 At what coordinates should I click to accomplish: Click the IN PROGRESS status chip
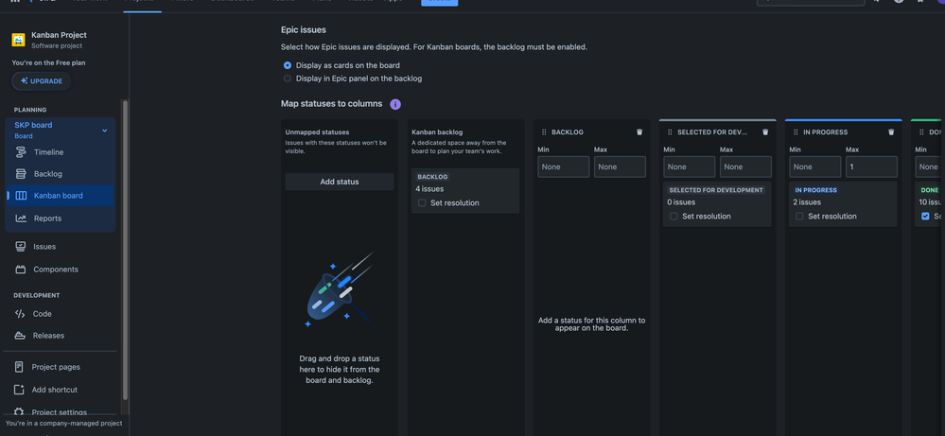[x=816, y=190]
